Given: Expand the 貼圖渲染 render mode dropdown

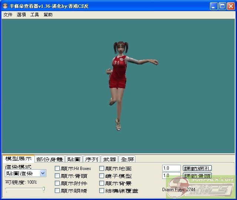Looking at the screenshot, I should click(43, 173).
